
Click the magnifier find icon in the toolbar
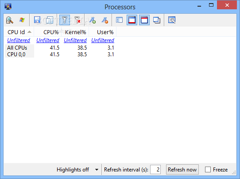[x=9, y=20]
